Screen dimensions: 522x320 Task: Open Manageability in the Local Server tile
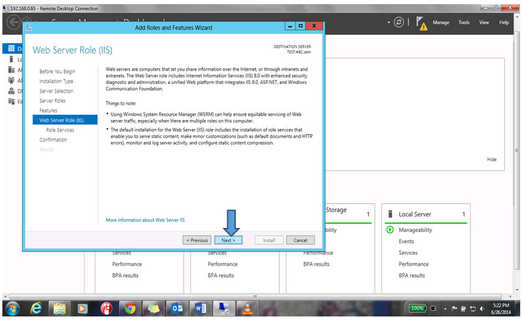415,230
